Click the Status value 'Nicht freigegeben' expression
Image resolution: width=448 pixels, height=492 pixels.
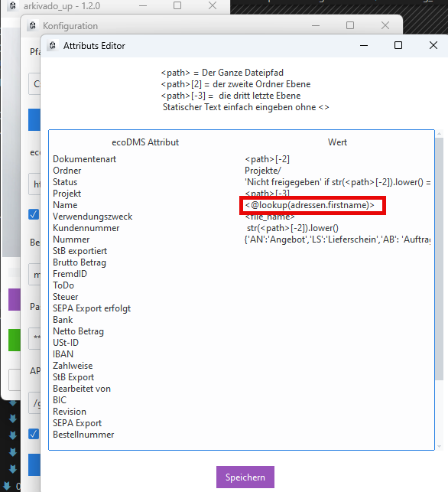[x=337, y=182]
